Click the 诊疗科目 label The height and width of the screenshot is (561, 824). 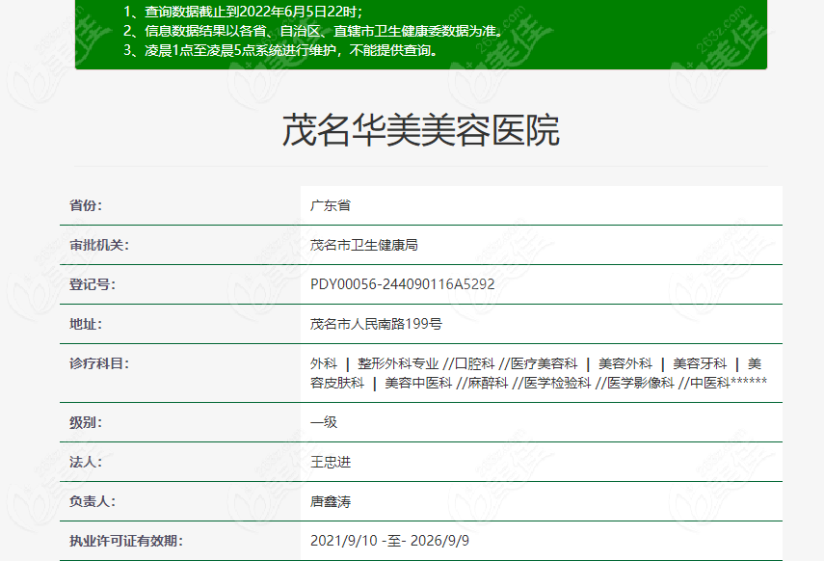pyautogui.click(x=99, y=363)
